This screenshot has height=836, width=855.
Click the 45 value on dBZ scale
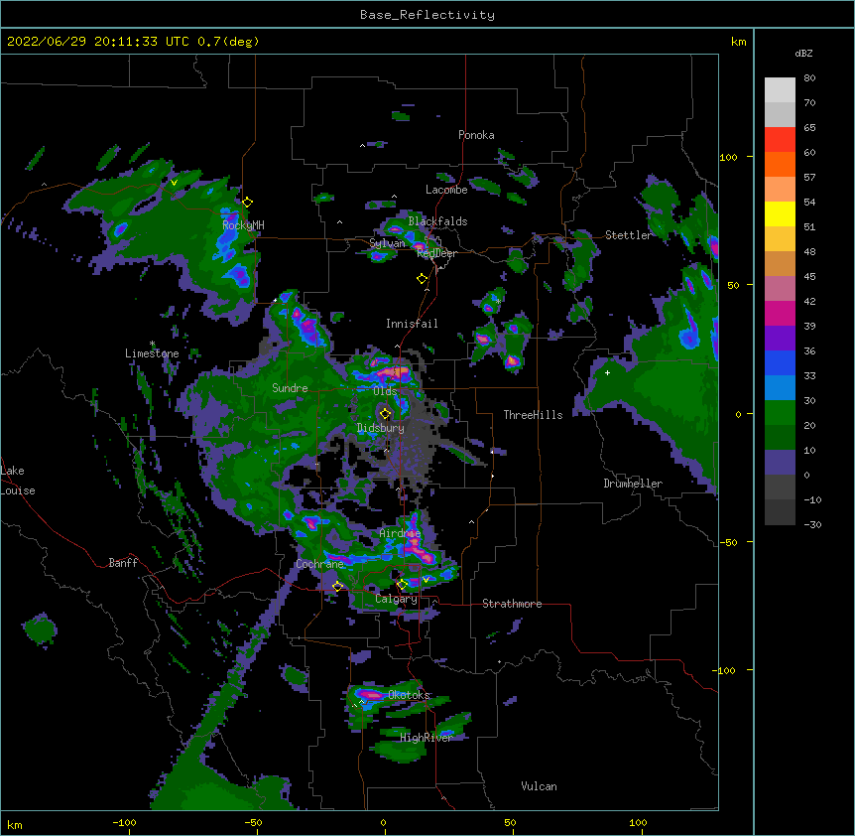[x=809, y=277]
